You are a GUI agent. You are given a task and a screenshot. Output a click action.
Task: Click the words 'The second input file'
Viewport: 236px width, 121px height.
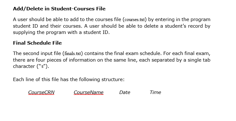point(37,53)
